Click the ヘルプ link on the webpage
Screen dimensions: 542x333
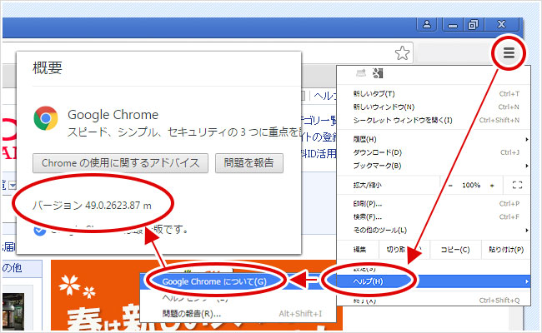(325, 96)
